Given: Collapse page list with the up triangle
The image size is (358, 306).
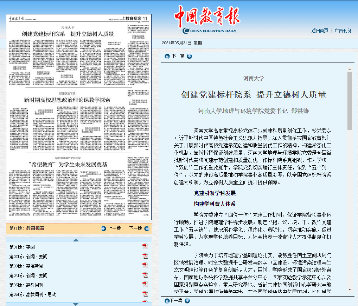Looking at the screenshot, I should [76, 240].
